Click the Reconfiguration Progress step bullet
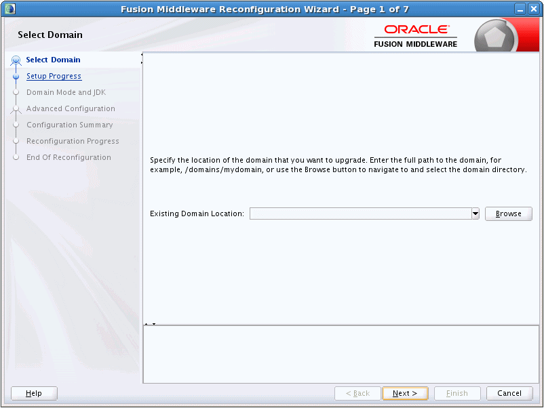544x408 pixels. point(16,142)
